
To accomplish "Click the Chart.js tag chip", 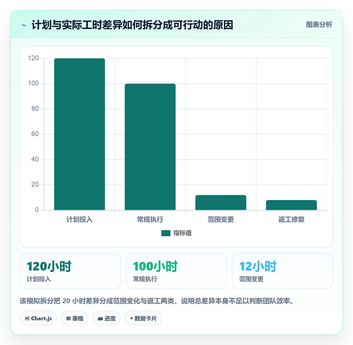I will pyautogui.click(x=38, y=318).
